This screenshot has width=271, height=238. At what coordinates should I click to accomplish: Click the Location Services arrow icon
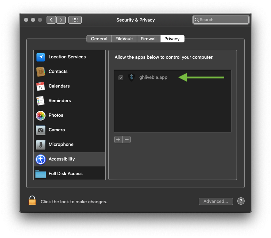tap(41, 57)
